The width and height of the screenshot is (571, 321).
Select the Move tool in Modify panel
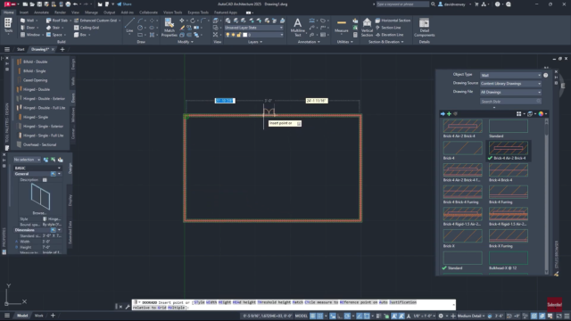(x=182, y=21)
